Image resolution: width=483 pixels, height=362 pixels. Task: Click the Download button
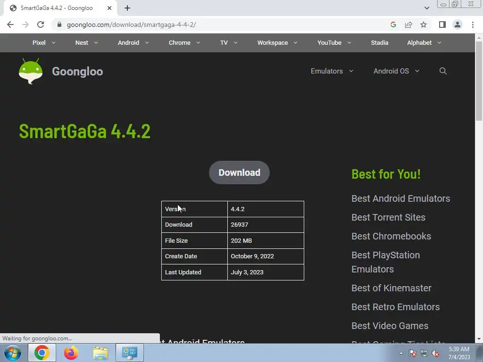tap(239, 173)
